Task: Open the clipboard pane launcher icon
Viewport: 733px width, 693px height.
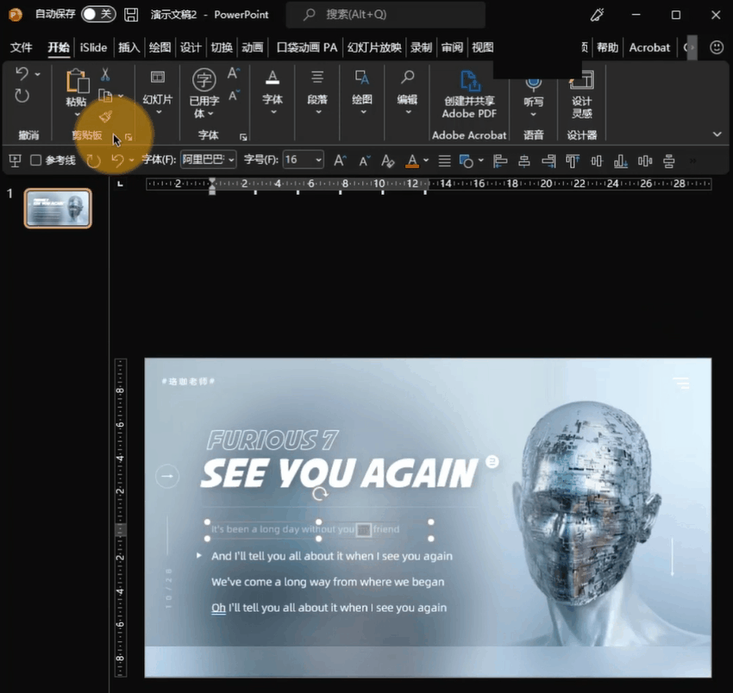Action: [128, 137]
